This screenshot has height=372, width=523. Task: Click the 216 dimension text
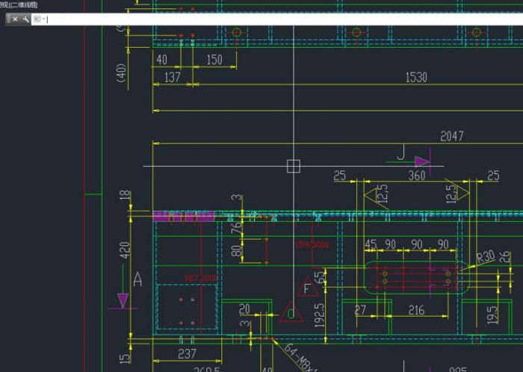point(415,310)
